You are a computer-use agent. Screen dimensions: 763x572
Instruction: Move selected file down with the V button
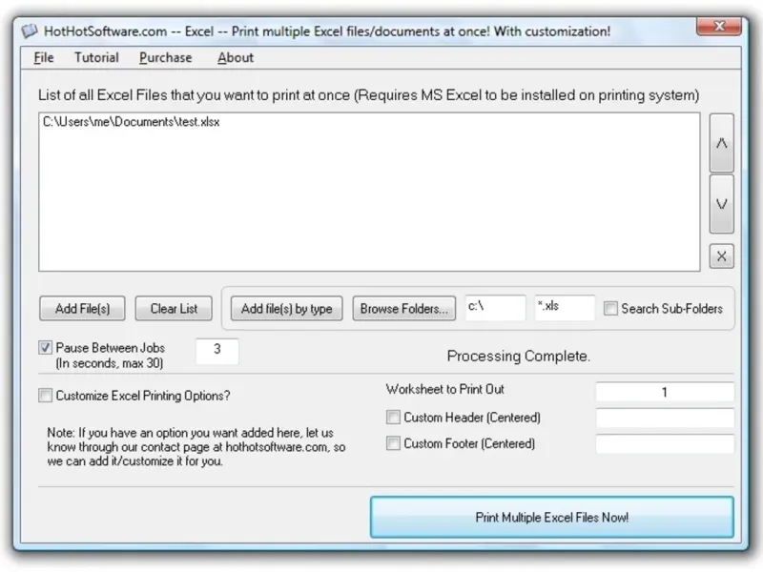pyautogui.click(x=722, y=204)
